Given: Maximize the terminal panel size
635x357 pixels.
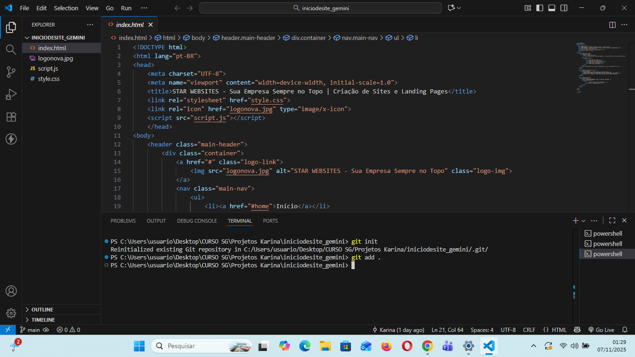Looking at the screenshot, I should [x=612, y=221].
